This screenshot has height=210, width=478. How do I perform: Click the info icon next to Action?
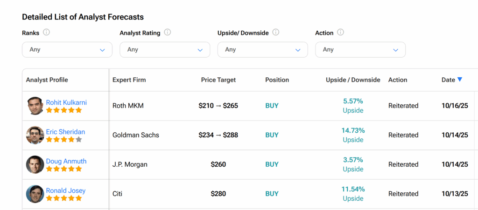(x=340, y=33)
